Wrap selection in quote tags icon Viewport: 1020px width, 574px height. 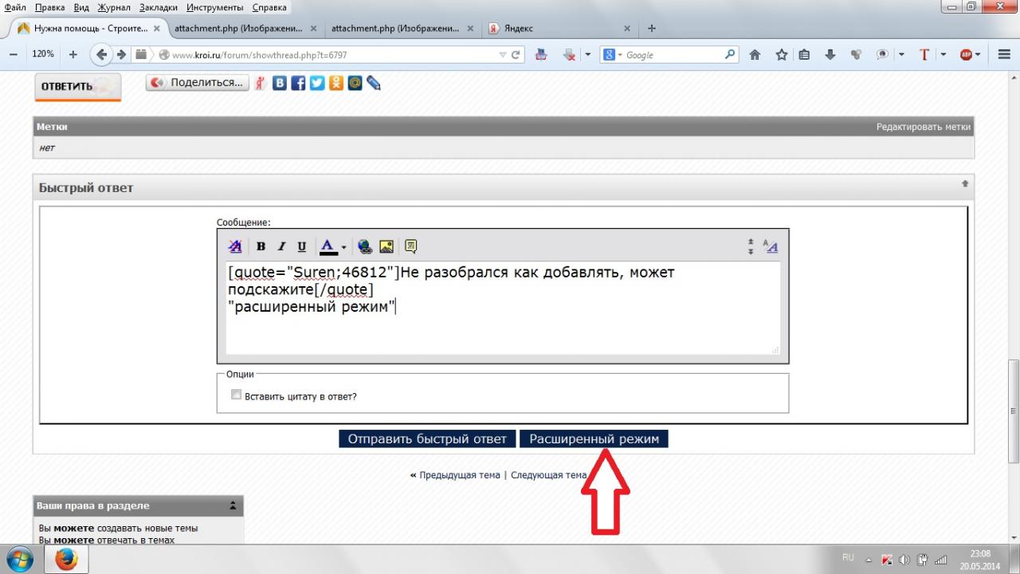(410, 247)
